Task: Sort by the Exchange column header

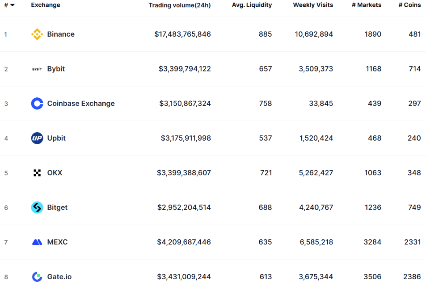Action: (x=46, y=5)
